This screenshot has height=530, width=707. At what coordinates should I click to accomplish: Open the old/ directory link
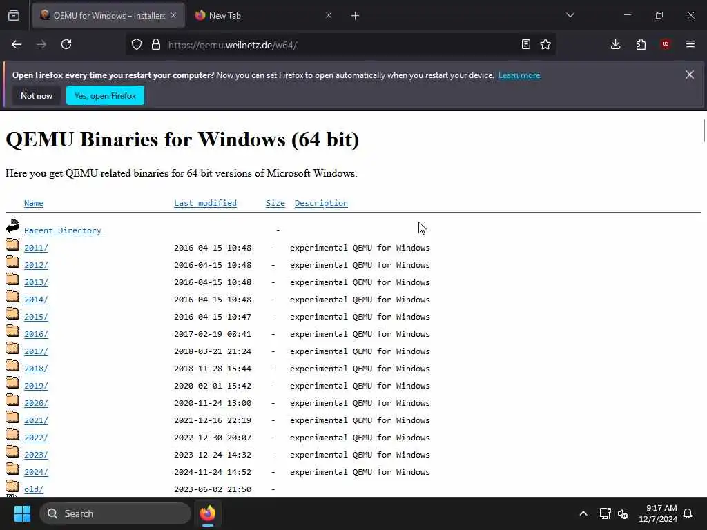tap(34, 489)
